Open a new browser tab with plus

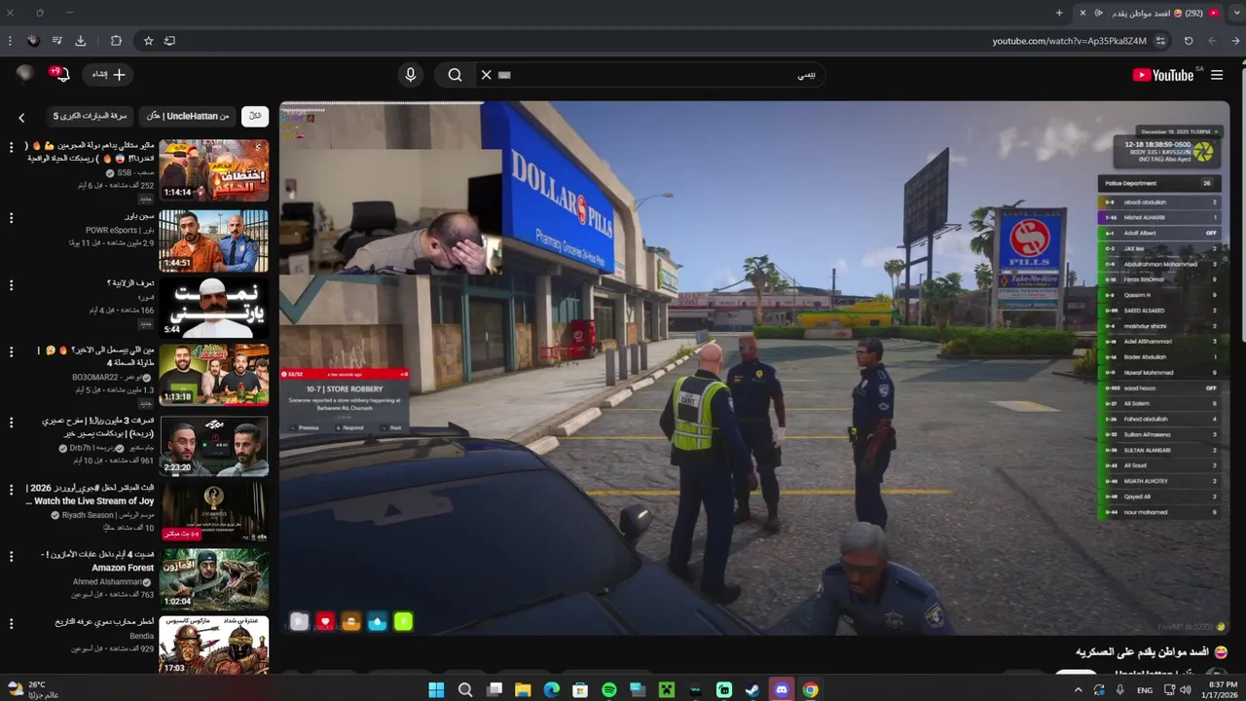pos(1059,13)
